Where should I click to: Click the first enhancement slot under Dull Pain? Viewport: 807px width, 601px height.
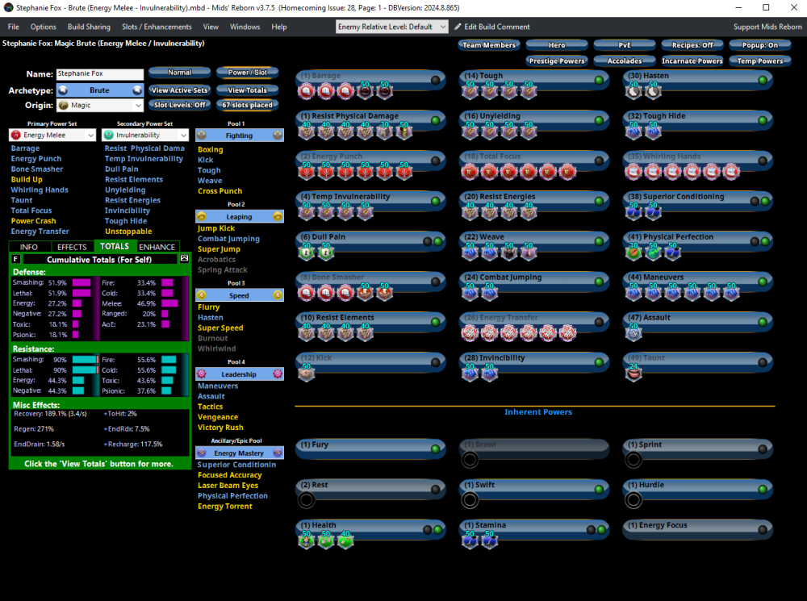307,253
